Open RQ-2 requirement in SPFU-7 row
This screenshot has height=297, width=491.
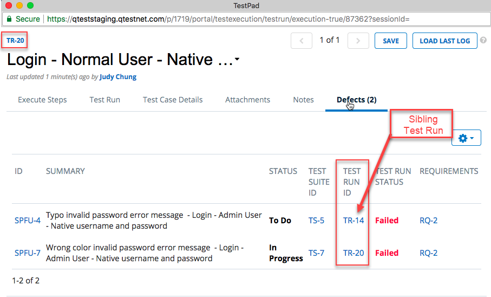pyautogui.click(x=428, y=253)
